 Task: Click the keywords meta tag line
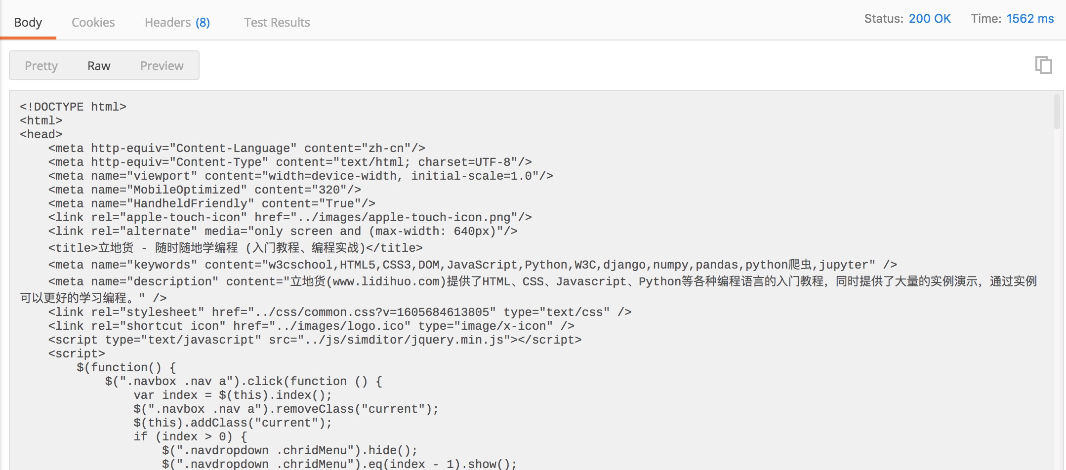[x=473, y=265]
